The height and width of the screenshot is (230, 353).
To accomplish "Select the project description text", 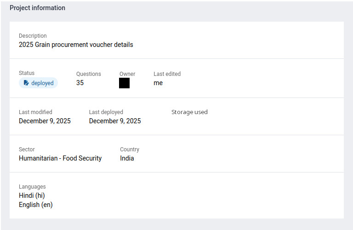I will 76,45.
